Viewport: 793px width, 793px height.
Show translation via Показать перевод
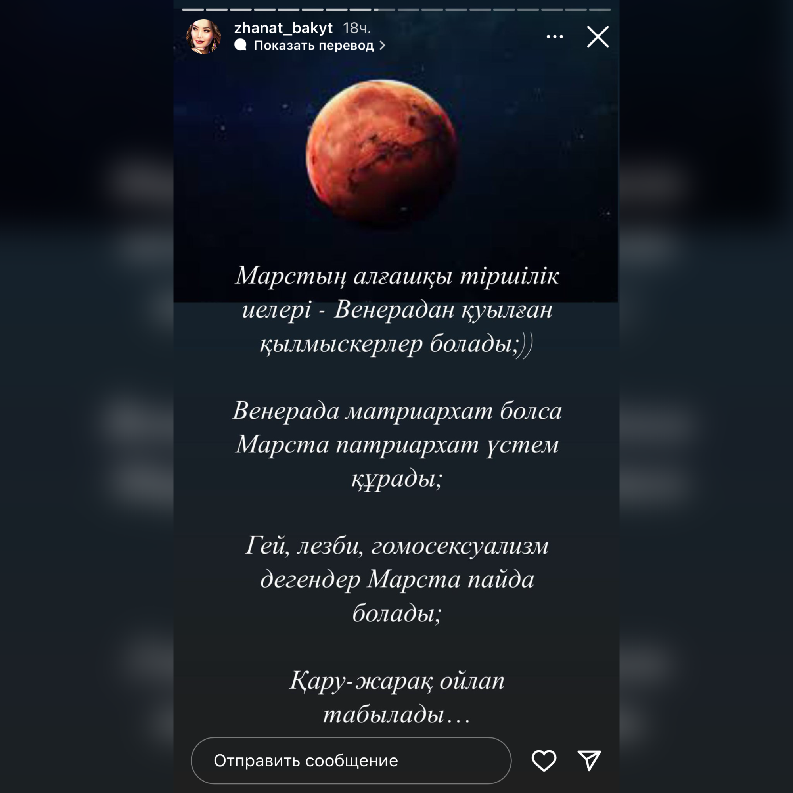(314, 45)
